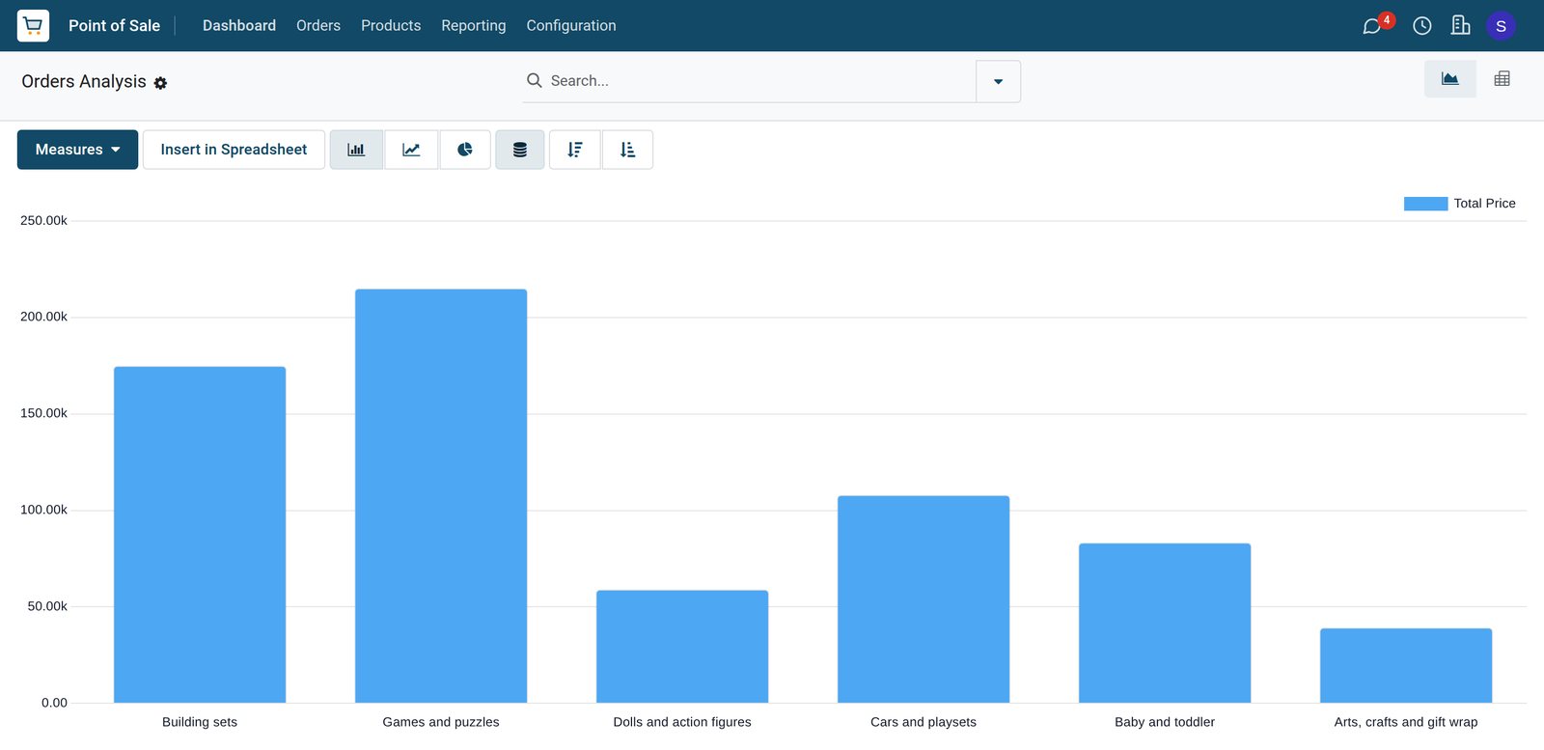Open the Reporting menu

[474, 25]
